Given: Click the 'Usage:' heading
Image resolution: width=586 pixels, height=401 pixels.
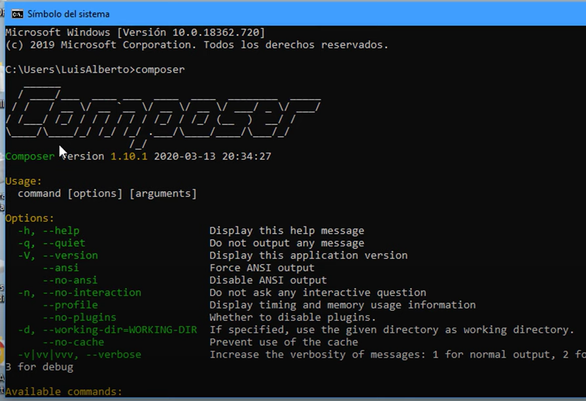Looking at the screenshot, I should pos(24,181).
